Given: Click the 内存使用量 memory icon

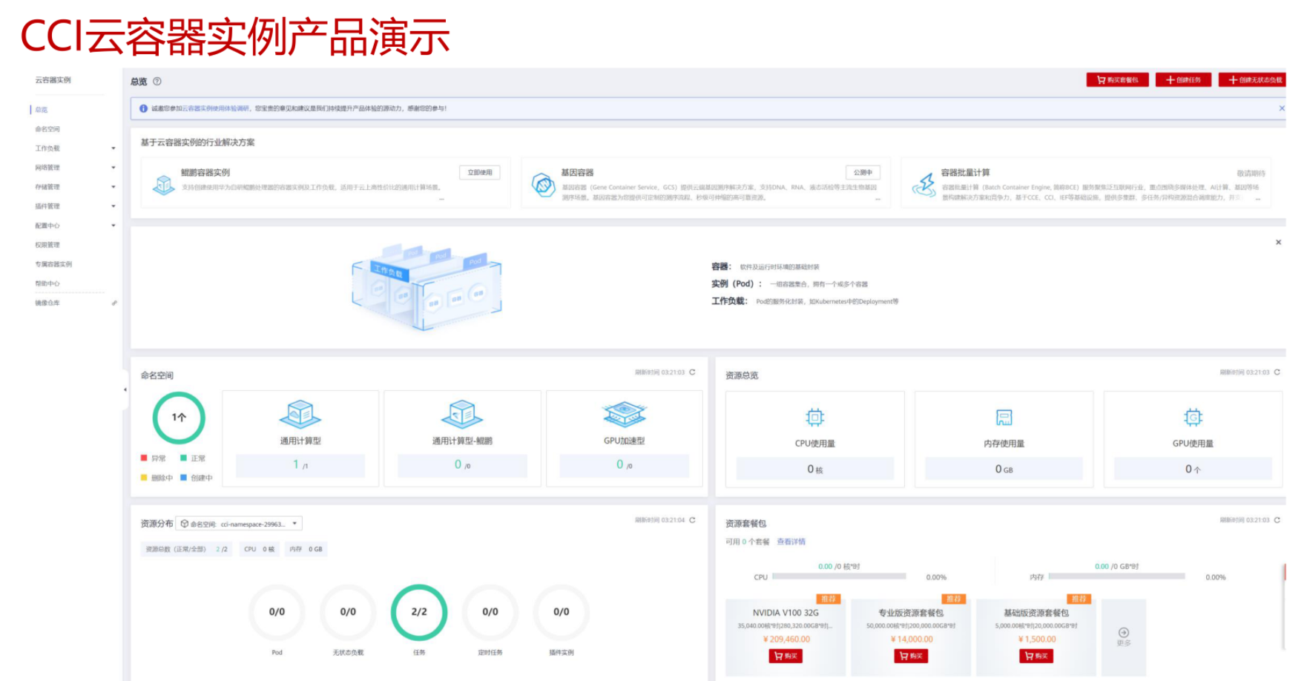Looking at the screenshot, I should click(1004, 418).
